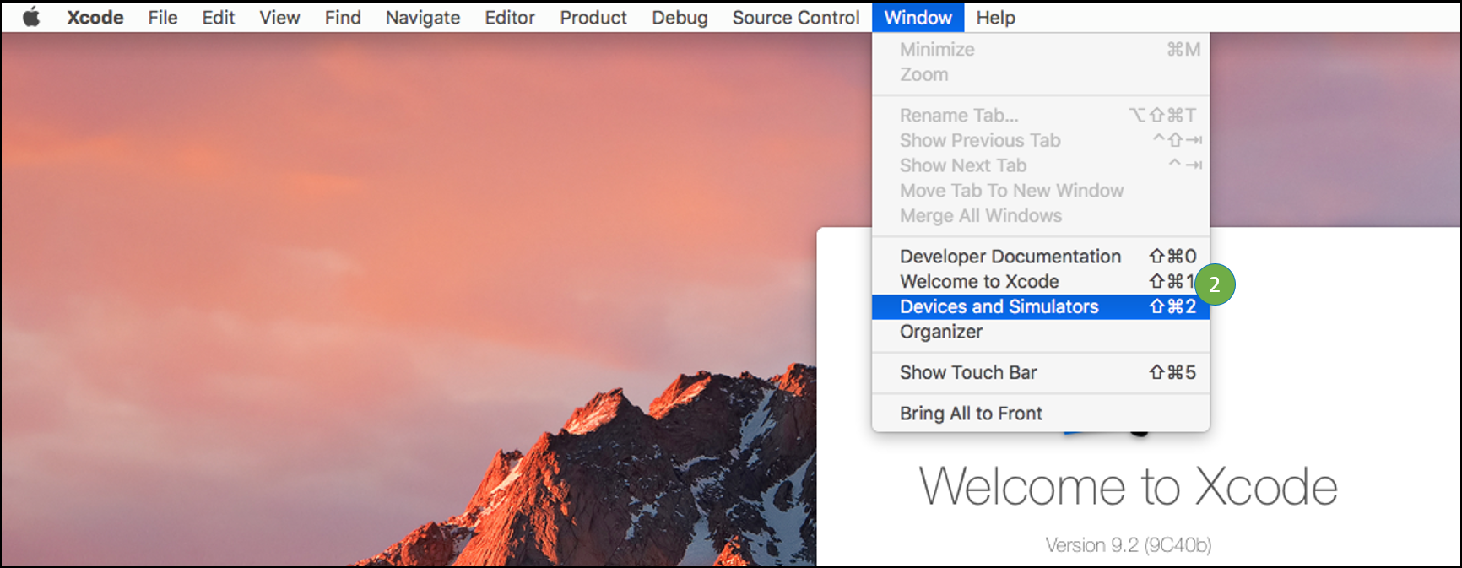Open the Editor menu

pos(509,17)
